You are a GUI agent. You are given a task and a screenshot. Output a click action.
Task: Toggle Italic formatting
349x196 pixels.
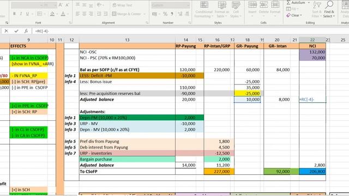[21, 14]
